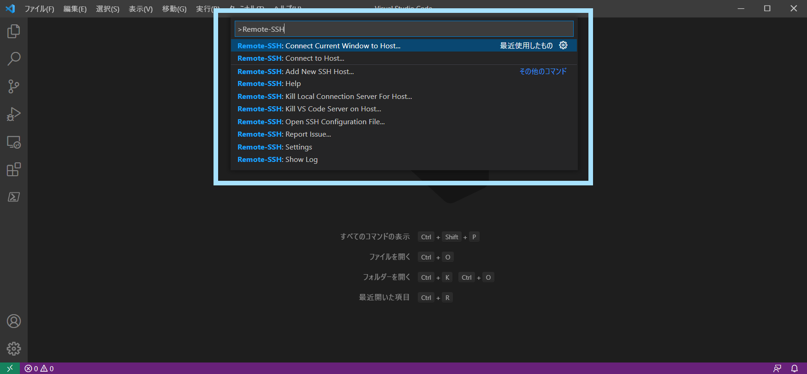The width and height of the screenshot is (807, 374).
Task: Open the 表示(V) menu
Action: (141, 9)
